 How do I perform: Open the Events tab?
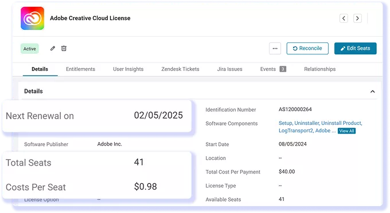tap(273, 69)
